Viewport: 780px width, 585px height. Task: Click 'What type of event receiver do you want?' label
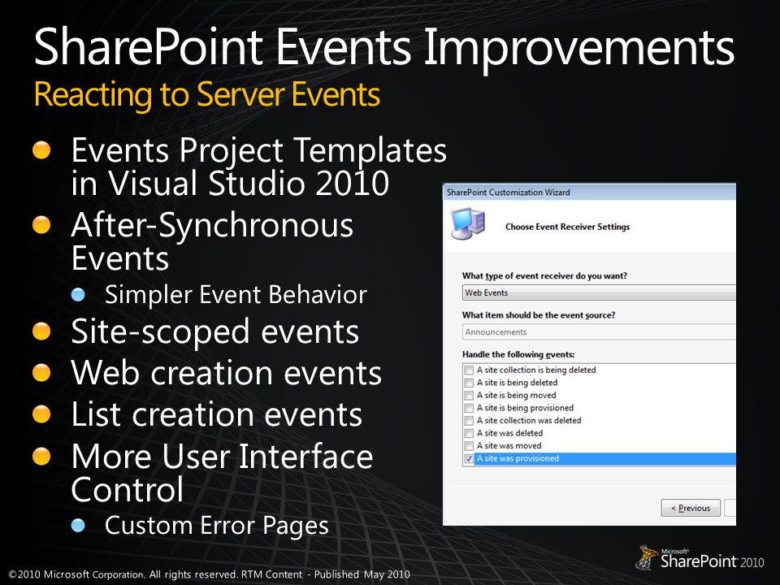click(x=544, y=276)
